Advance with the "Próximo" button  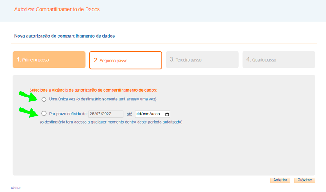pyautogui.click(x=304, y=180)
